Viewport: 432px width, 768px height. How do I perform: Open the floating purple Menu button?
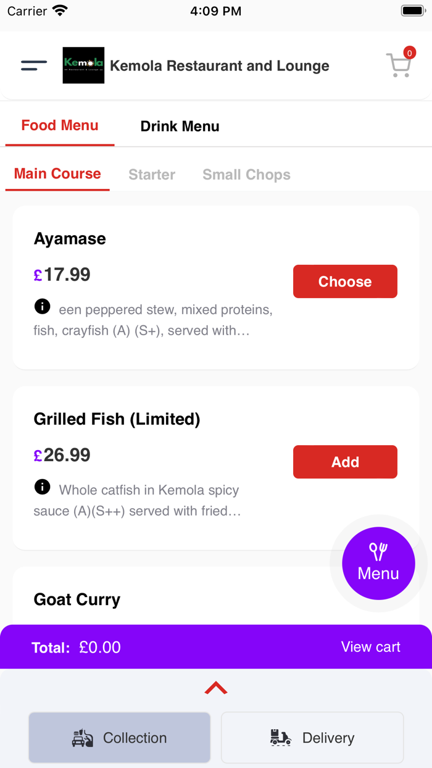click(x=378, y=563)
